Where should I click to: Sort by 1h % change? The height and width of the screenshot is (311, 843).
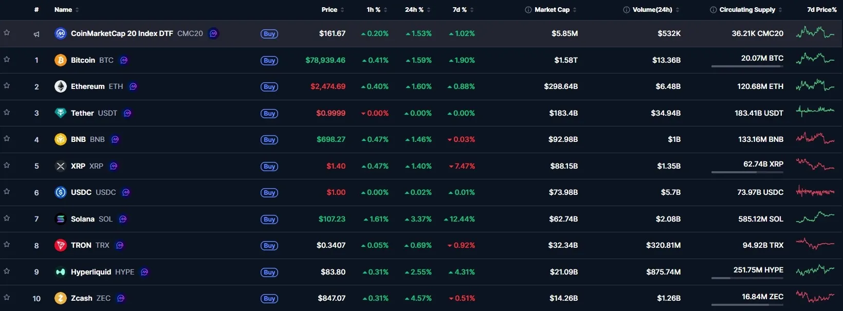point(377,10)
